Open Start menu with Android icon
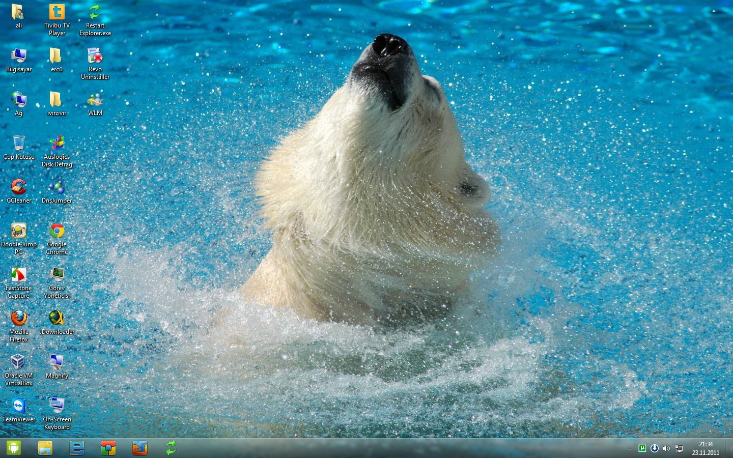The width and height of the screenshot is (733, 458). tap(14, 448)
